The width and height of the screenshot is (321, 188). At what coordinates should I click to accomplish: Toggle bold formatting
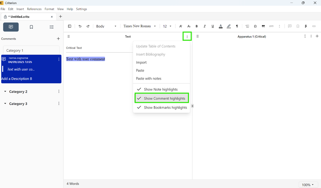click(196, 26)
